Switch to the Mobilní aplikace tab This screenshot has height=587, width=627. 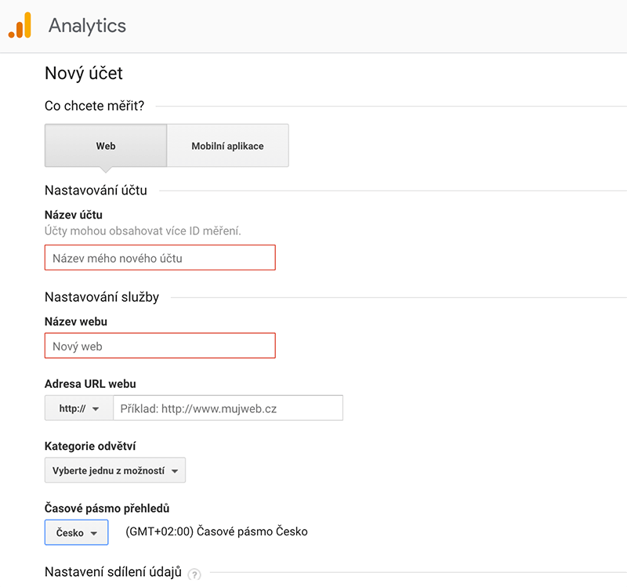click(x=227, y=145)
